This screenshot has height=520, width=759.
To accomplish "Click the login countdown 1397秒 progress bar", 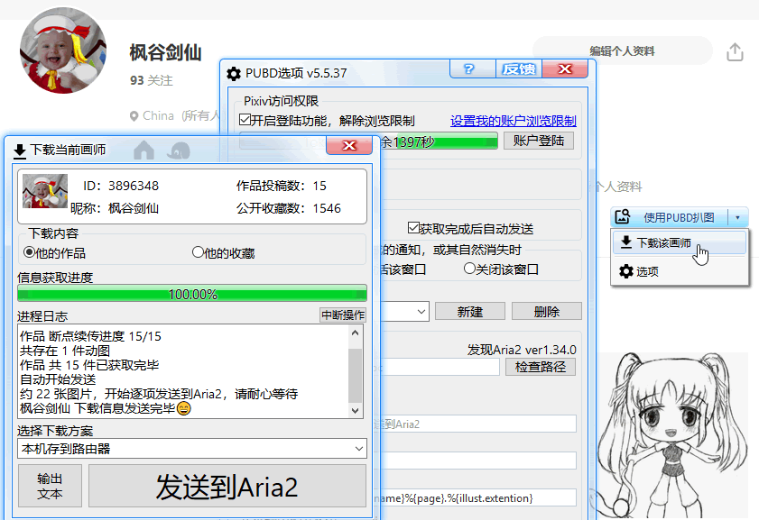I will pyautogui.click(x=439, y=141).
